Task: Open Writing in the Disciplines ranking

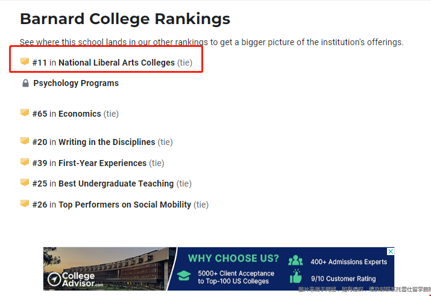Action: point(107,142)
